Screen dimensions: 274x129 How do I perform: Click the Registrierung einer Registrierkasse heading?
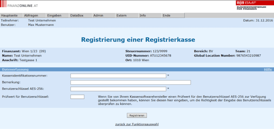tap(138, 40)
